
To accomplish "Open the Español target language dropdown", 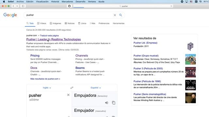I will pyautogui.click(x=96, y=88).
